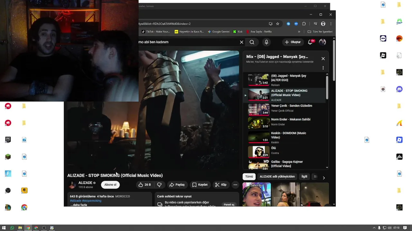Select the 'İlgili' filter chip
Screen dimensions: 412x231
304,176
